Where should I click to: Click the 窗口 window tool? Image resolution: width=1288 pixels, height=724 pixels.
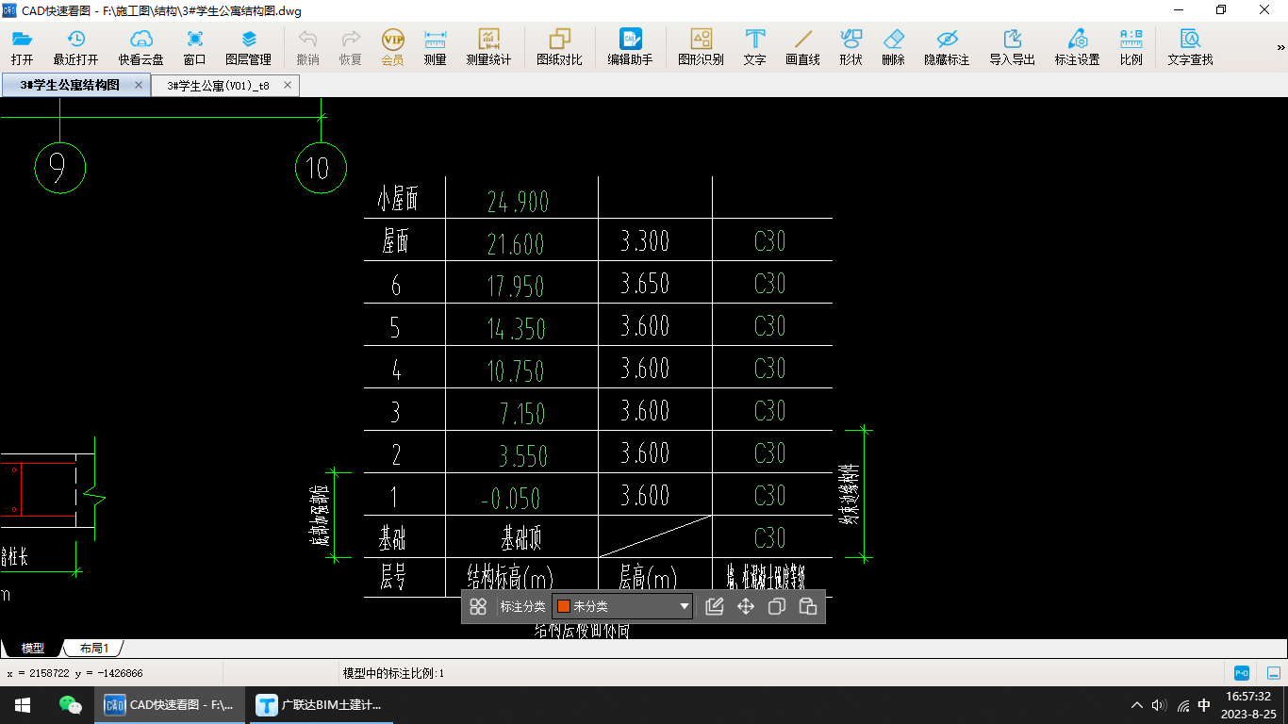(194, 47)
